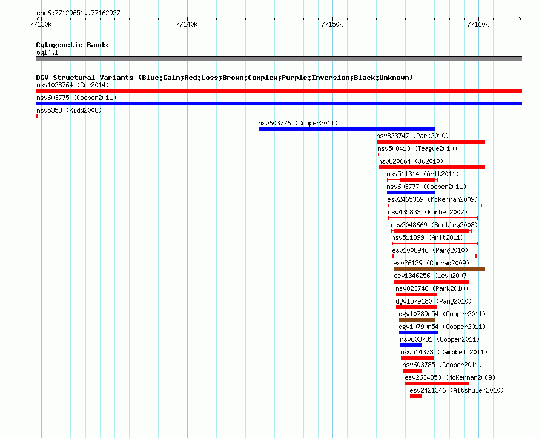The width and height of the screenshot is (539, 438).
Task: Open esv2634850 (McKernan2009) variant label
Action: click(x=450, y=377)
